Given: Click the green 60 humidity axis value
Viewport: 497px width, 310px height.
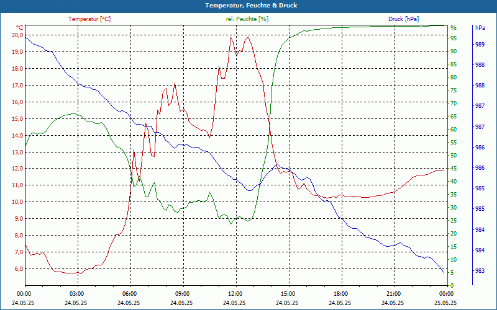Looking at the screenshot, I should point(454,130).
